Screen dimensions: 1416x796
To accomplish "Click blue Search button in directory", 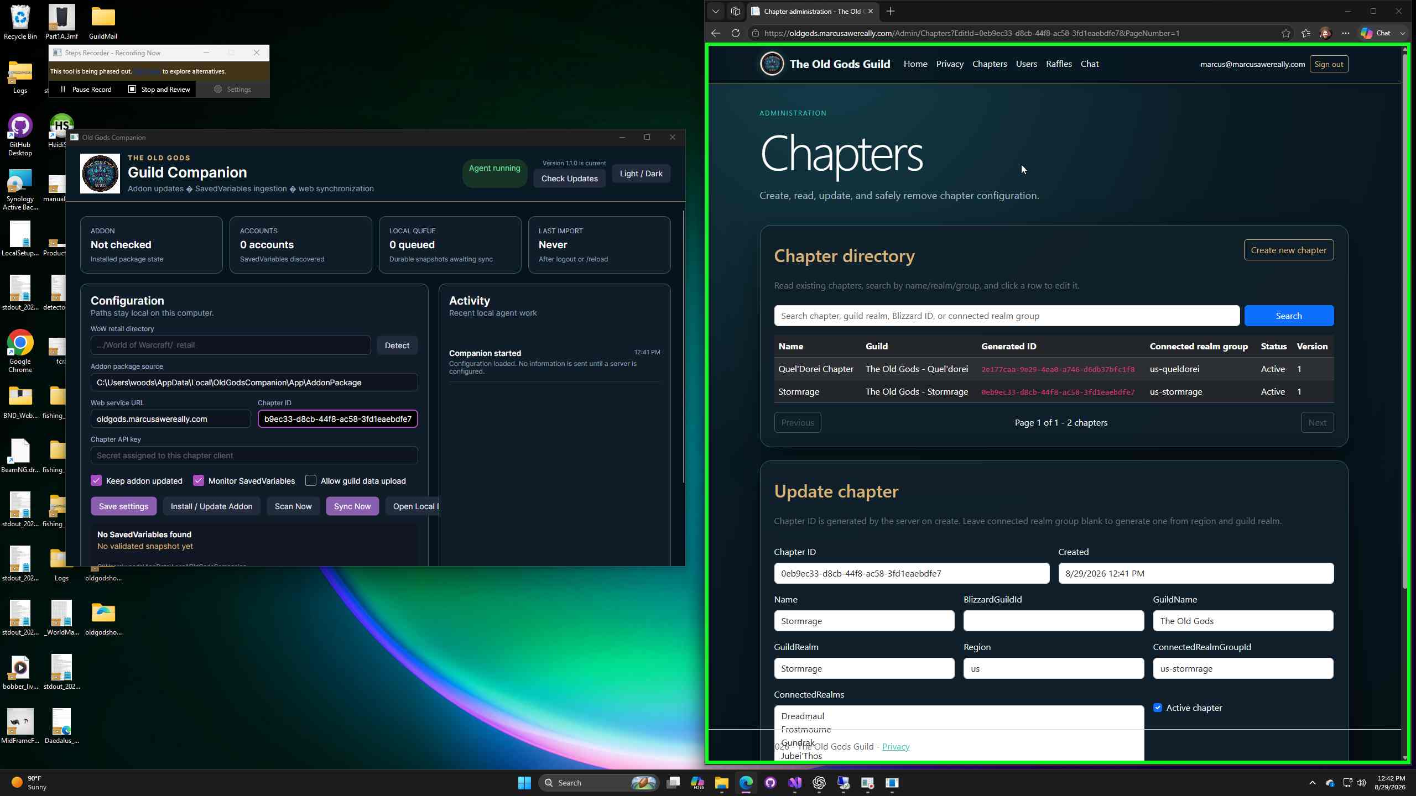I will (1289, 316).
